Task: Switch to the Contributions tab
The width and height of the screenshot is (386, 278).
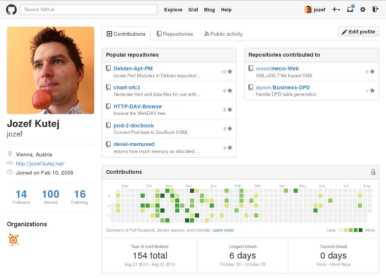Action: point(126,34)
